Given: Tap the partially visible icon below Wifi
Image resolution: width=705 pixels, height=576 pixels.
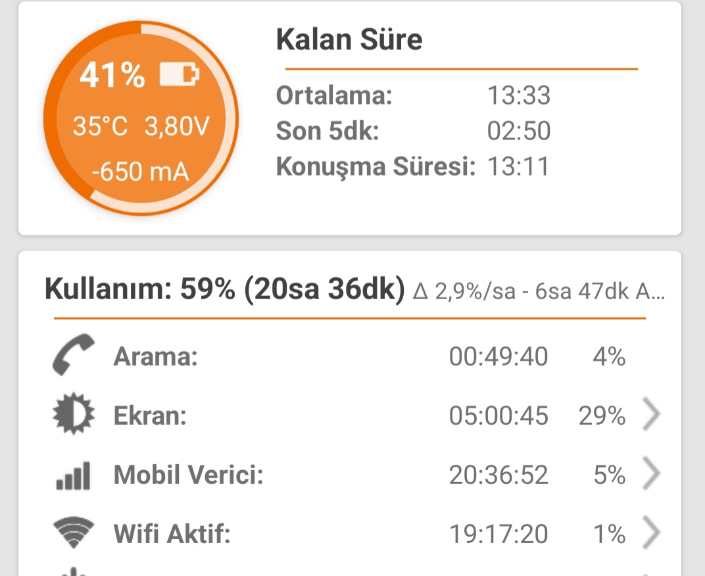Looking at the screenshot, I should (x=73, y=572).
